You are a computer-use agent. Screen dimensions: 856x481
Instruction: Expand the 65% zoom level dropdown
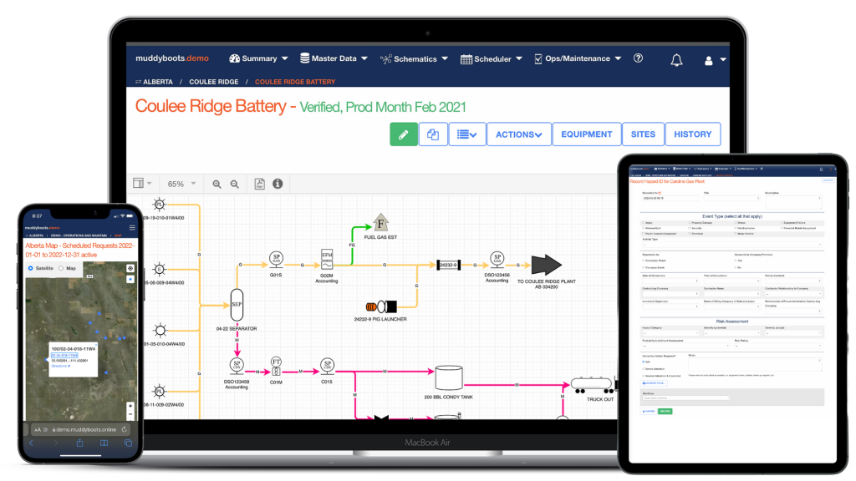181,185
